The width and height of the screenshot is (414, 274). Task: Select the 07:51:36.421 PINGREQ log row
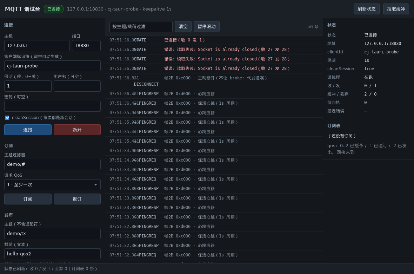click(x=214, y=103)
